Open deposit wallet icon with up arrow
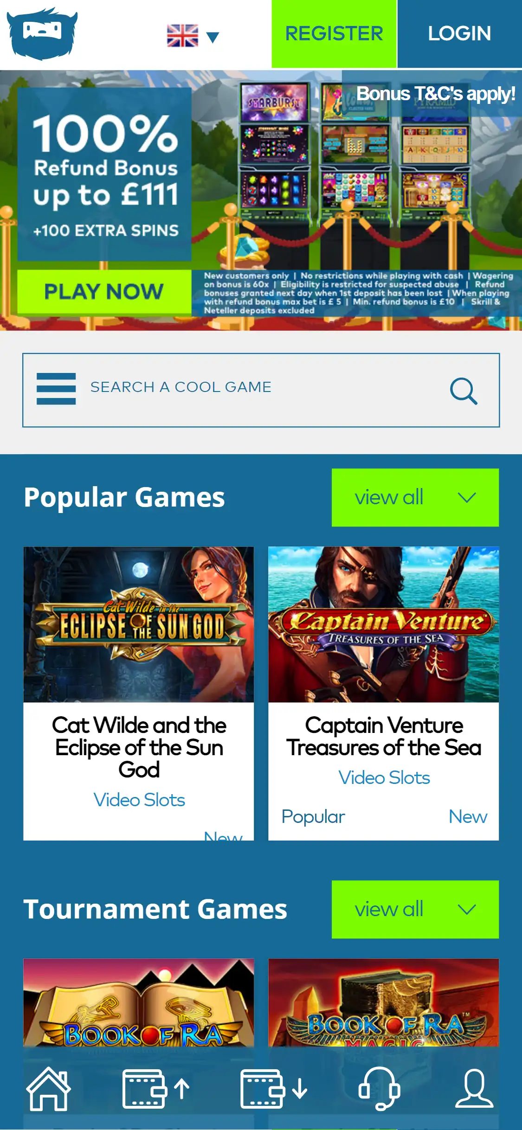Viewport: 522px width, 1130px height. pos(156,1089)
